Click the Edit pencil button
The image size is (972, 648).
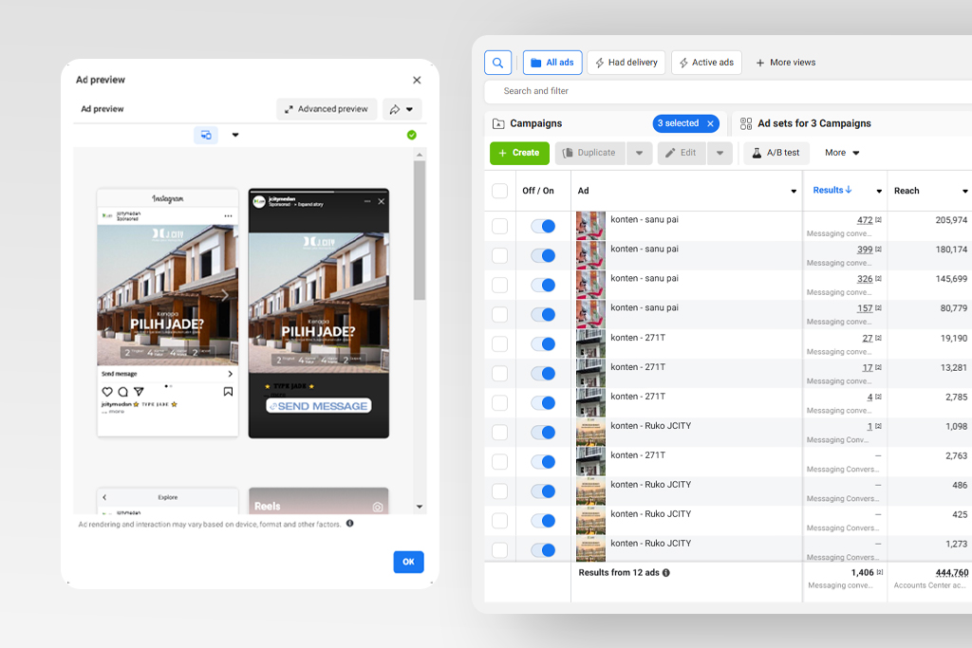coord(681,153)
